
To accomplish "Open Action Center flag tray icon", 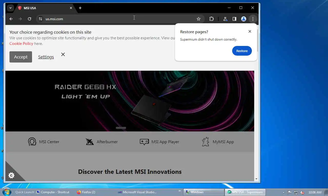I will tap(290, 192).
